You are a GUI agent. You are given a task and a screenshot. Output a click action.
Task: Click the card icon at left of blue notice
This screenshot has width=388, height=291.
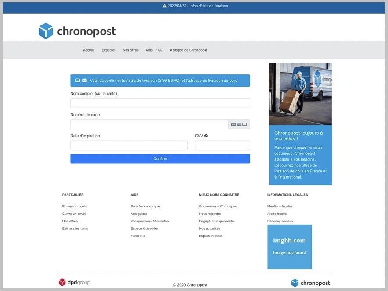coord(78,81)
